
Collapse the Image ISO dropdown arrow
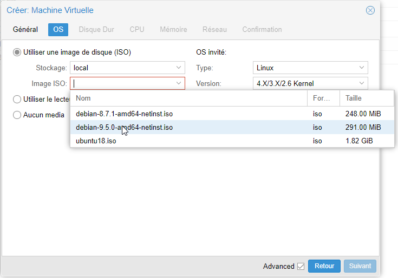click(x=179, y=83)
